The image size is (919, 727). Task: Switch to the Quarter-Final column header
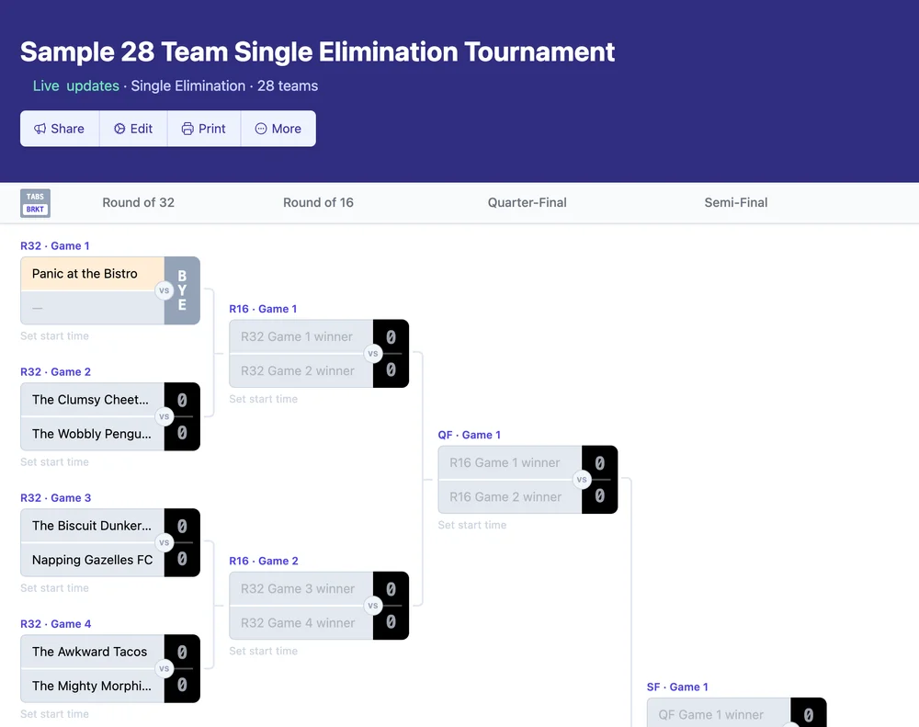[x=527, y=202]
